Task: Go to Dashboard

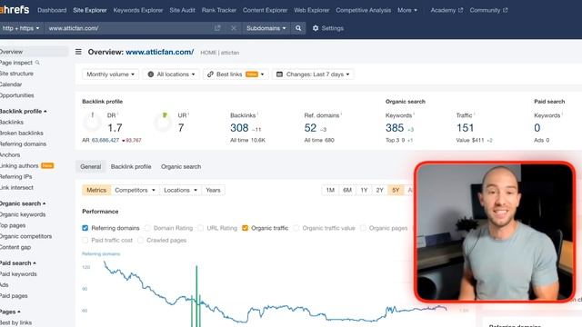Action: tap(52, 10)
